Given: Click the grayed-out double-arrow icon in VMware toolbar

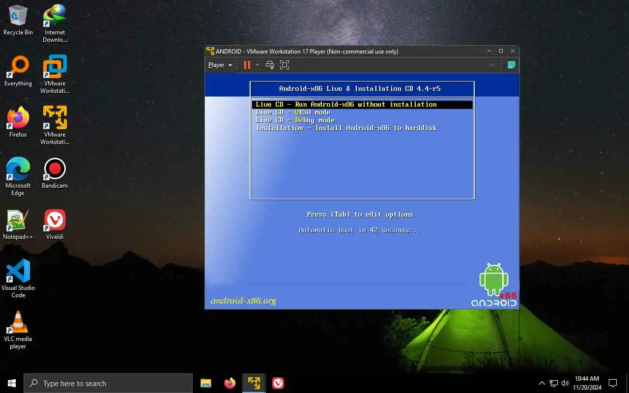Looking at the screenshot, I should (x=492, y=65).
